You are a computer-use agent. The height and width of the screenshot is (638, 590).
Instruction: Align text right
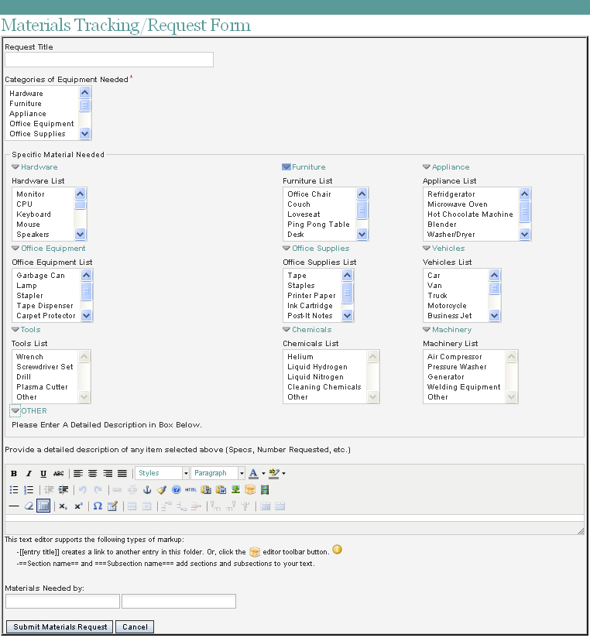108,473
